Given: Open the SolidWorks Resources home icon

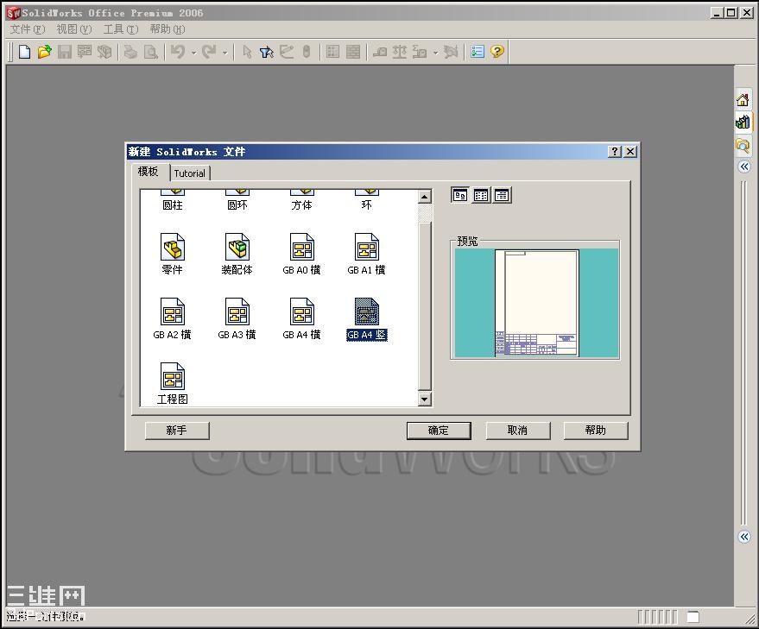Looking at the screenshot, I should tap(743, 100).
